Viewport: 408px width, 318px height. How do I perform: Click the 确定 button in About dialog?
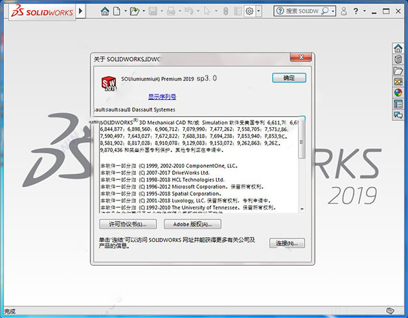coord(289,77)
